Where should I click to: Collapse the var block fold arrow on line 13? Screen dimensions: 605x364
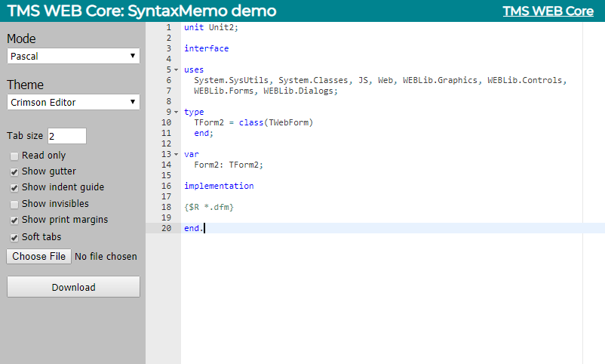177,155
